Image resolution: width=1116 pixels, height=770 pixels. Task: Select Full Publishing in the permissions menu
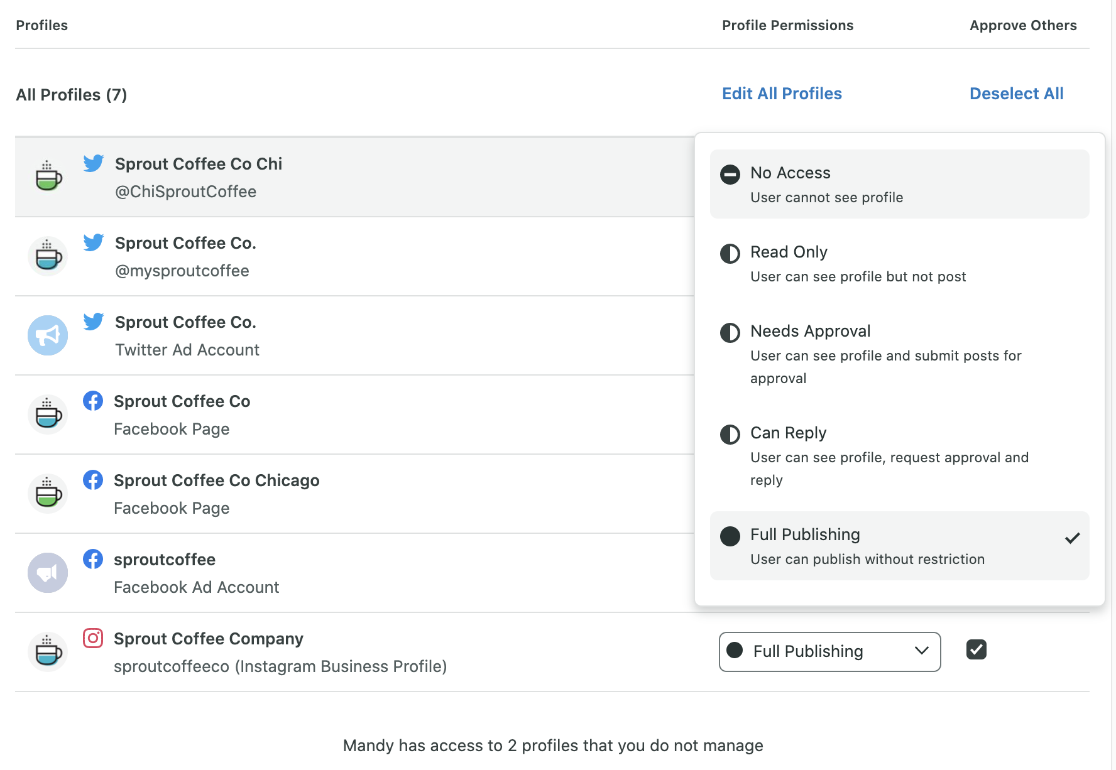pyautogui.click(x=900, y=546)
